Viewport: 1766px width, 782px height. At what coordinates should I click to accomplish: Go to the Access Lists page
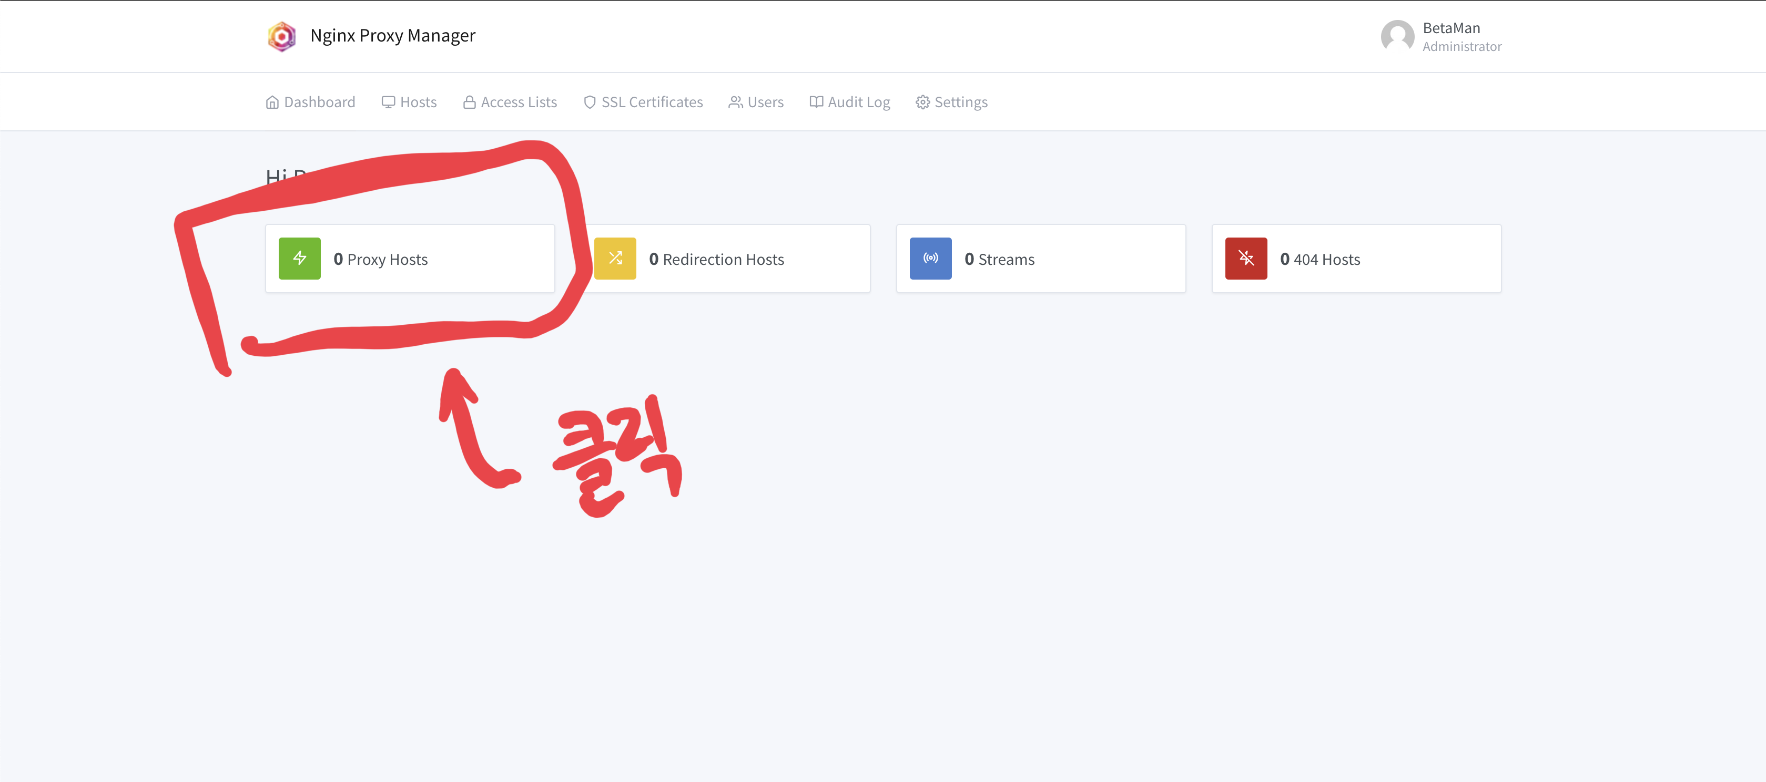click(x=519, y=102)
